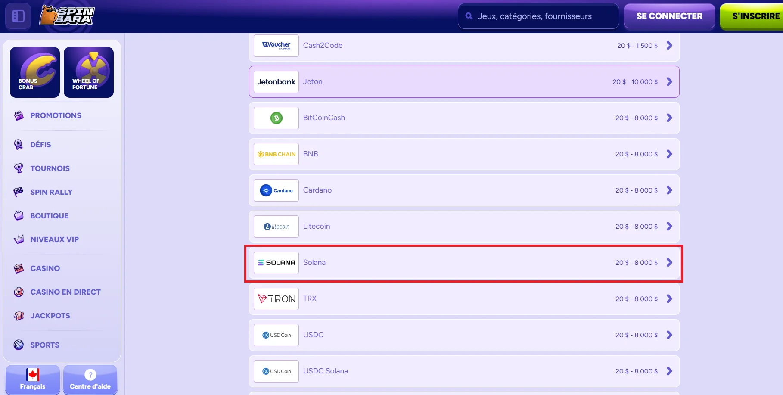Go to Casino en Direct

coord(65,292)
